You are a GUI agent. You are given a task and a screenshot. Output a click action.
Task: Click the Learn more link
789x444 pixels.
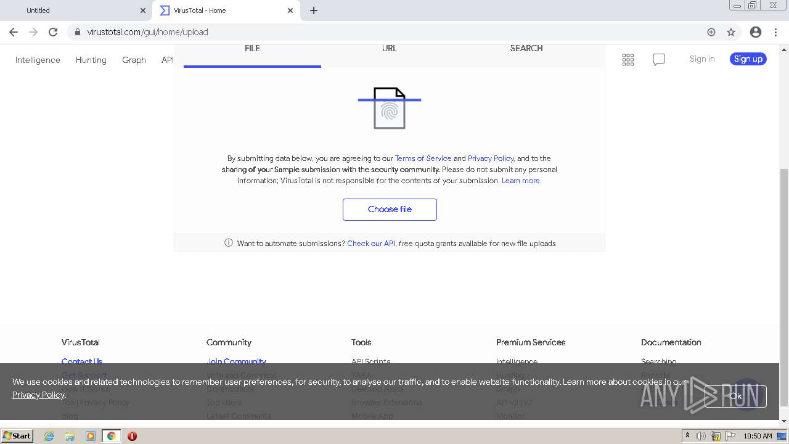tap(521, 181)
